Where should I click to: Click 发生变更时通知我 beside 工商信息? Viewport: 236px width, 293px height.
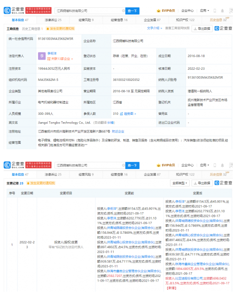60,28
